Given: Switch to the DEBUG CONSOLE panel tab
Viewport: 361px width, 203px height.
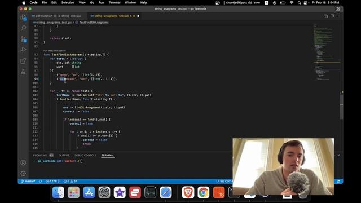Looking at the screenshot, I should (85, 156).
